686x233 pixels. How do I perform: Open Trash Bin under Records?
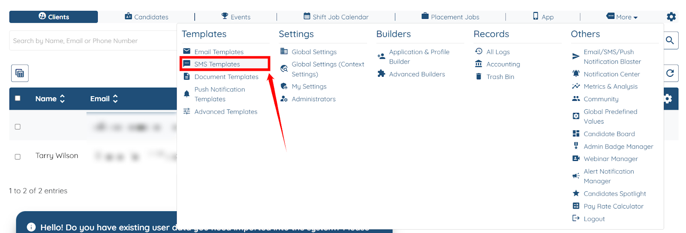click(x=499, y=77)
